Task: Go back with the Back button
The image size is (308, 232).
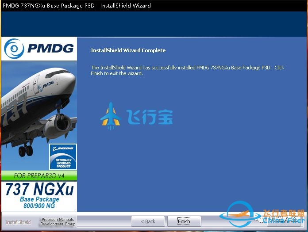Action: [x=148, y=221]
